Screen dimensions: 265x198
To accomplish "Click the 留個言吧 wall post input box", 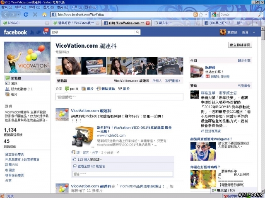I will 119,97.
